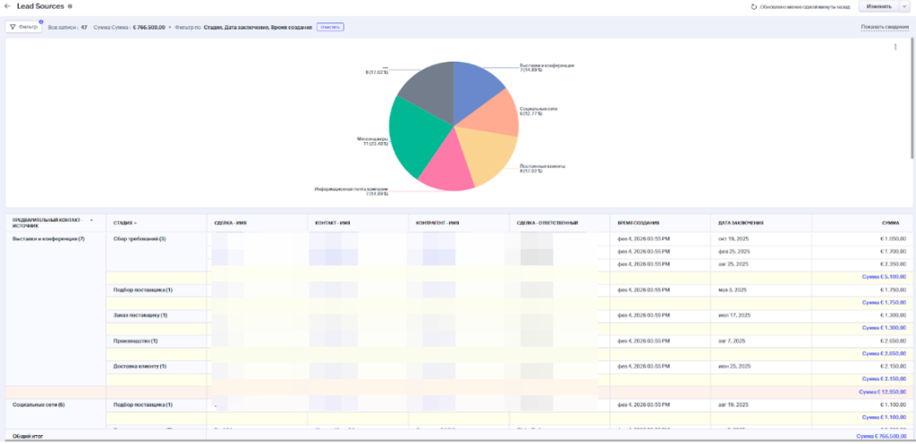Click the Изменить button

click(878, 6)
